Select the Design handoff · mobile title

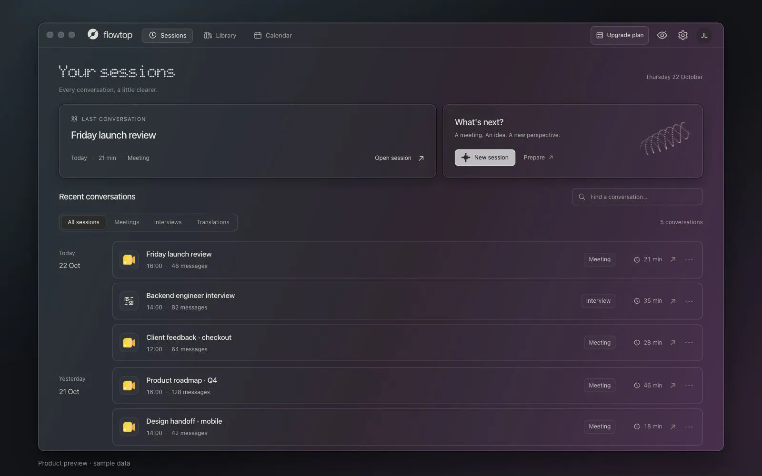pos(184,421)
